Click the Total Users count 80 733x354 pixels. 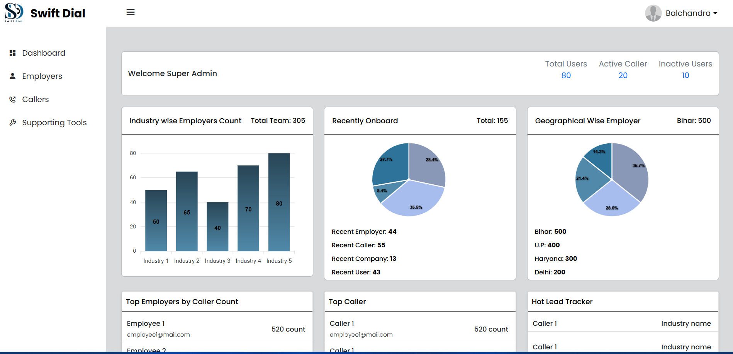click(x=566, y=75)
